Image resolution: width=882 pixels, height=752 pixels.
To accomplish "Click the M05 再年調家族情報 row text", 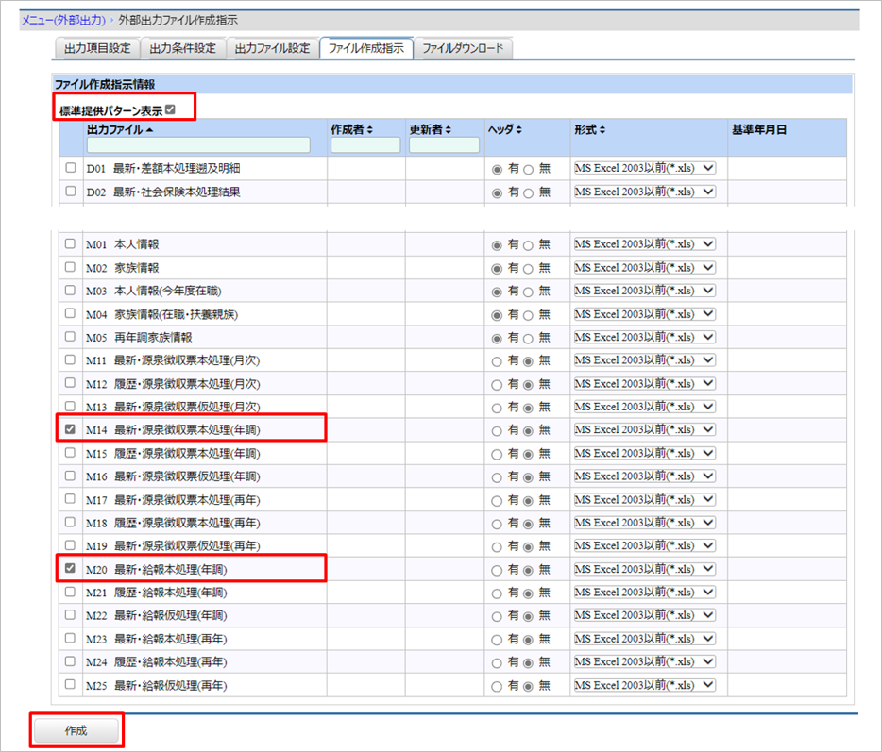I will point(139,338).
